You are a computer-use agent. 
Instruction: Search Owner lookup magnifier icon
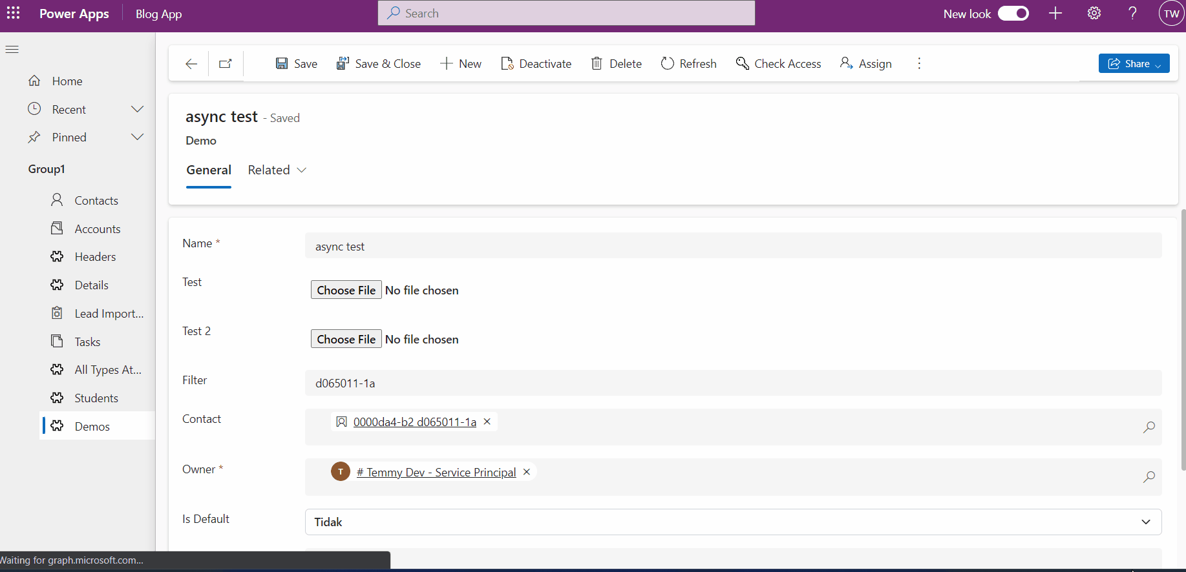(1149, 477)
